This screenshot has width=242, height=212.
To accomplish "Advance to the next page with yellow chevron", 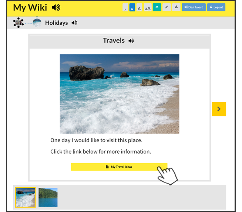I will point(219,109).
